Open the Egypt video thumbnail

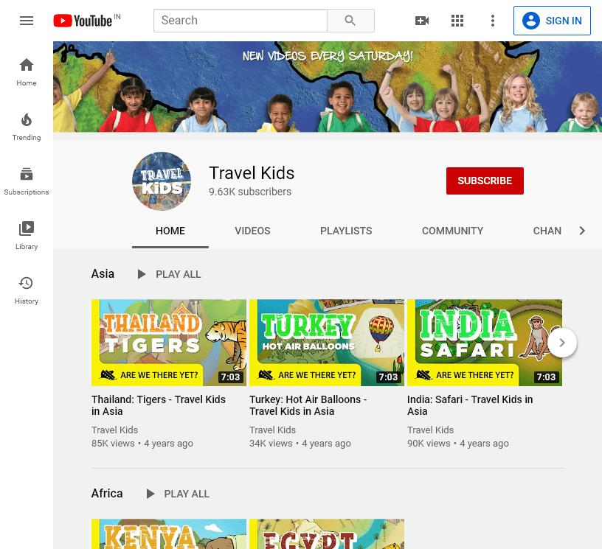327,534
